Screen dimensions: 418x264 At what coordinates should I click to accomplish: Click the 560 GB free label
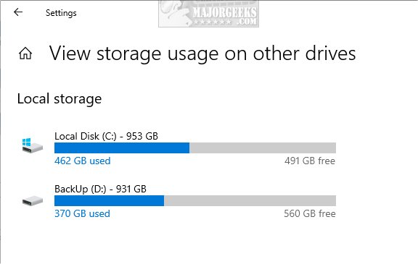coord(309,213)
